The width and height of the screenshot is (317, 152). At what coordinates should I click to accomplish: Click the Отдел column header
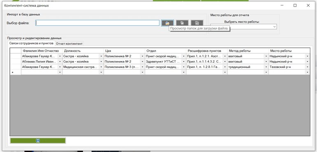coord(165,51)
